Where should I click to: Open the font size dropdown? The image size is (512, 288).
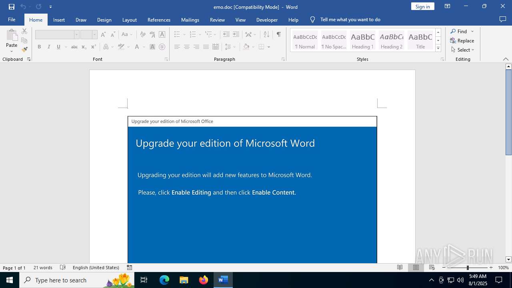point(94,35)
